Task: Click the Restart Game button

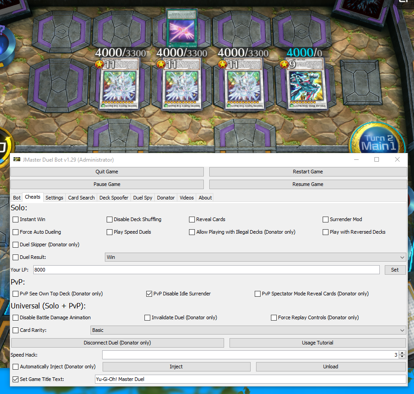Action: [308, 172]
